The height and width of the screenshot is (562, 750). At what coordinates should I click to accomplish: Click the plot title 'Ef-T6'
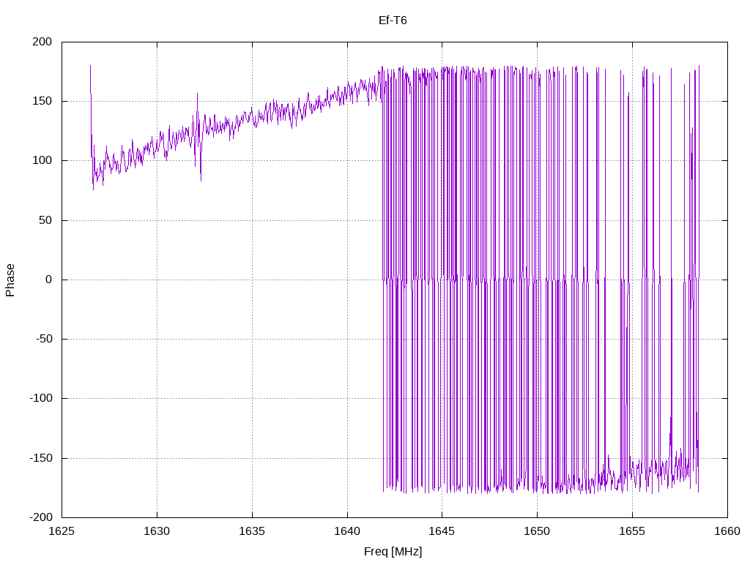393,20
